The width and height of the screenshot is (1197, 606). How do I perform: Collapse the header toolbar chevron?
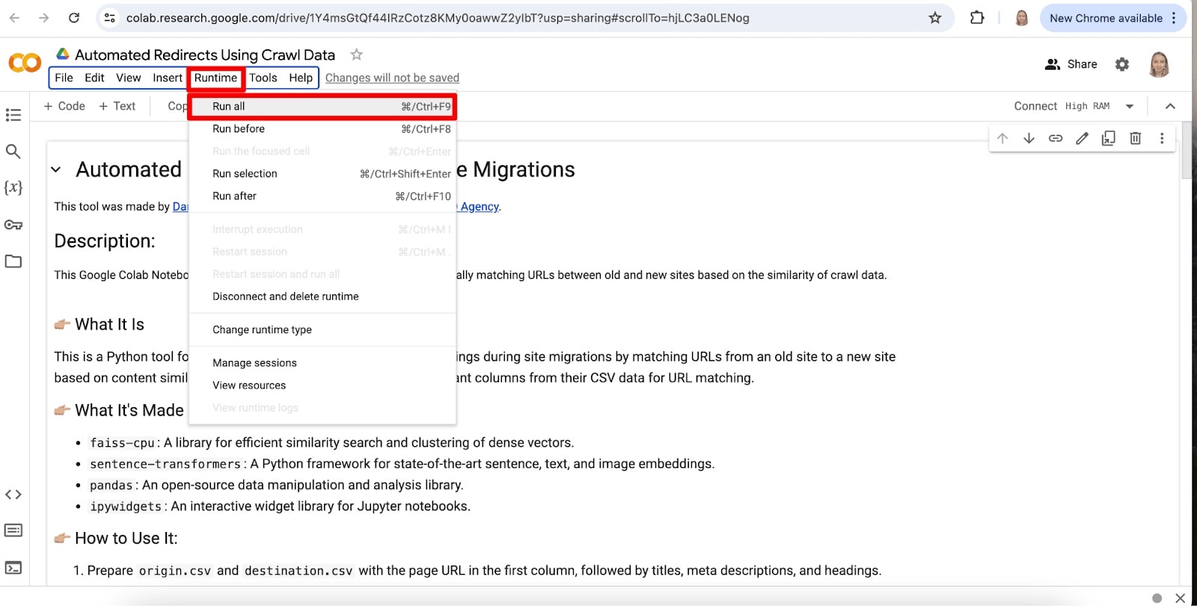[x=1170, y=106]
